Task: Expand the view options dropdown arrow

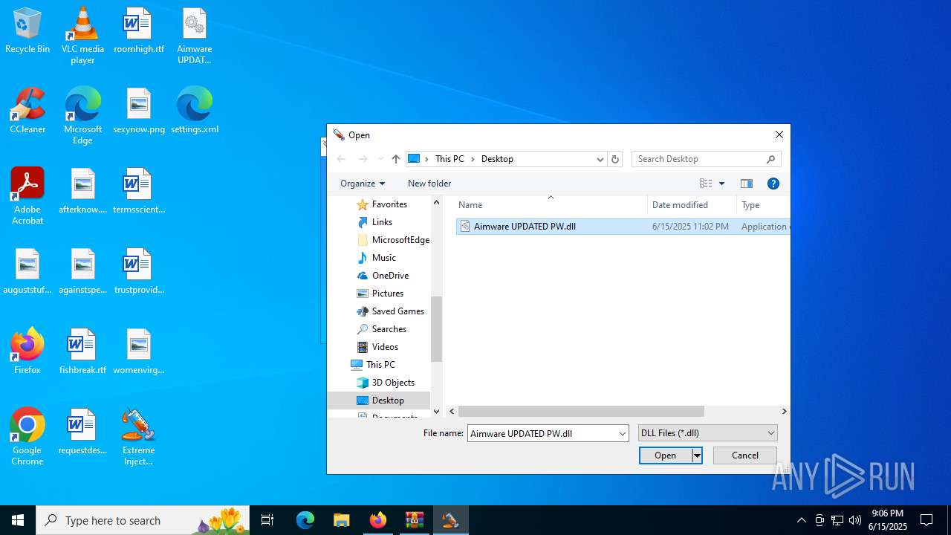Action: (x=721, y=184)
